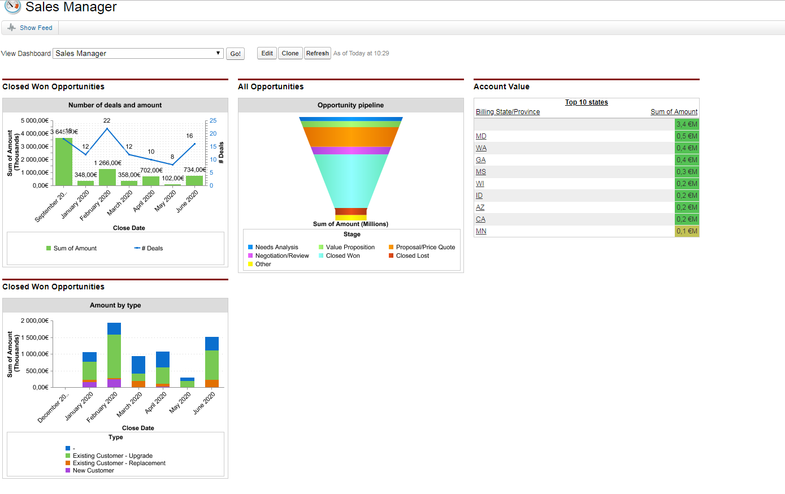785x494 pixels.
Task: Click the Needs Analysis blue legend swatch
Action: (250, 247)
